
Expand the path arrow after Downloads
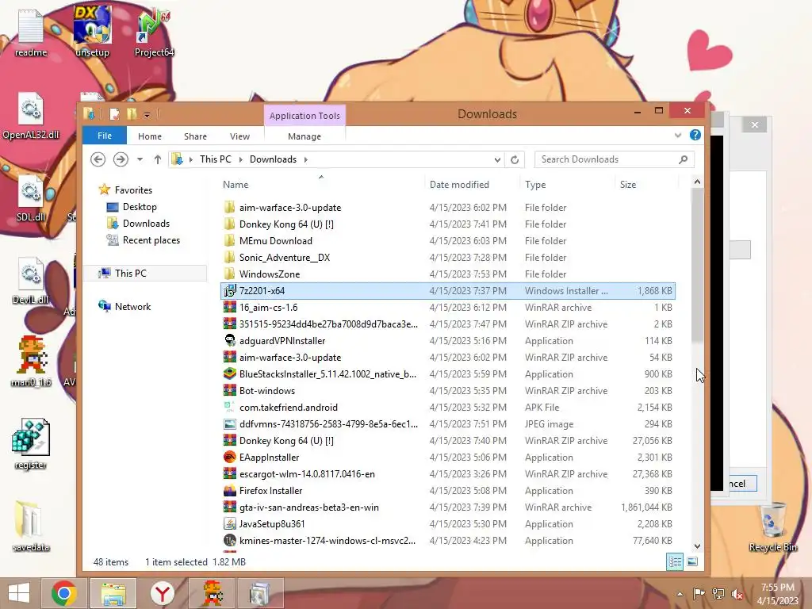[305, 159]
